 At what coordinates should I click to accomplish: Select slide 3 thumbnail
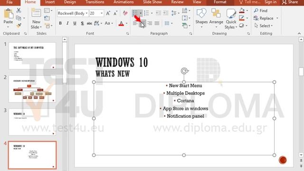click(32, 122)
